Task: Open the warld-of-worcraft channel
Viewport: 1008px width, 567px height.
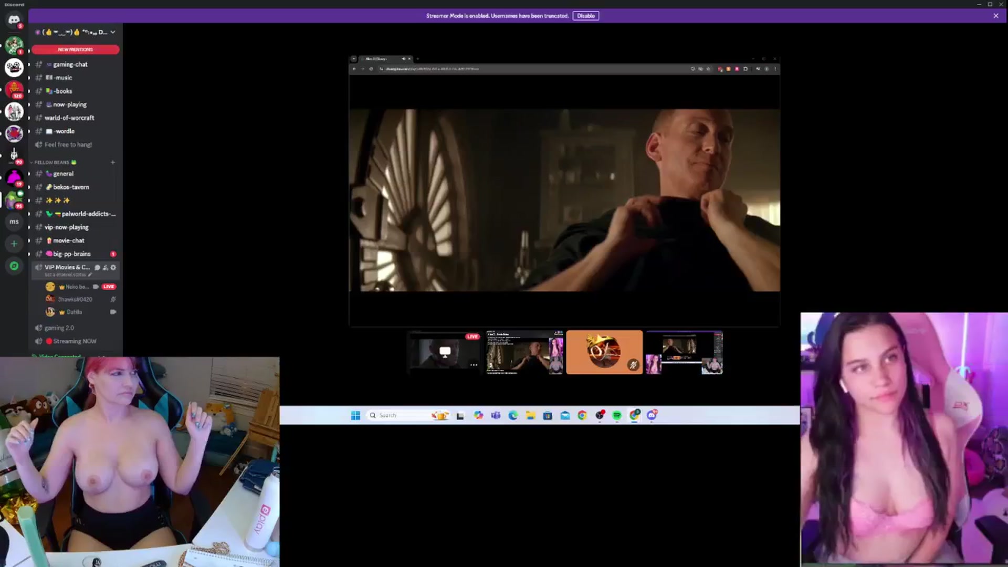Action: tap(76, 118)
